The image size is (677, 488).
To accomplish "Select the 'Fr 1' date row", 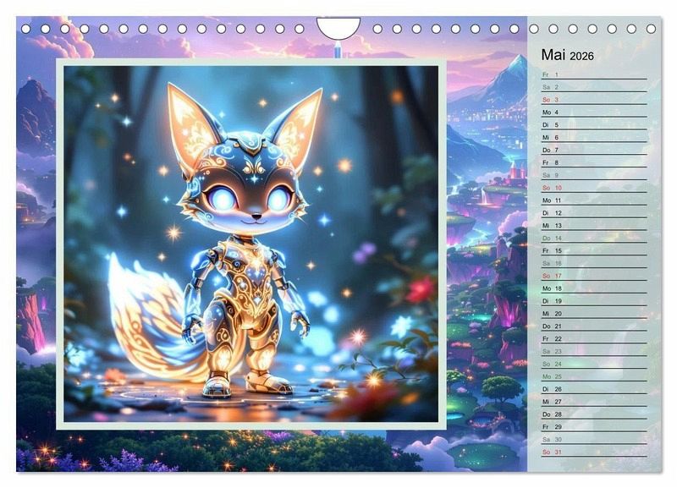I will 594,74.
